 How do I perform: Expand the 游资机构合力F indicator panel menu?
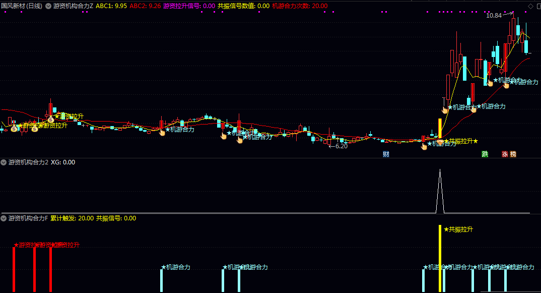click(4, 218)
